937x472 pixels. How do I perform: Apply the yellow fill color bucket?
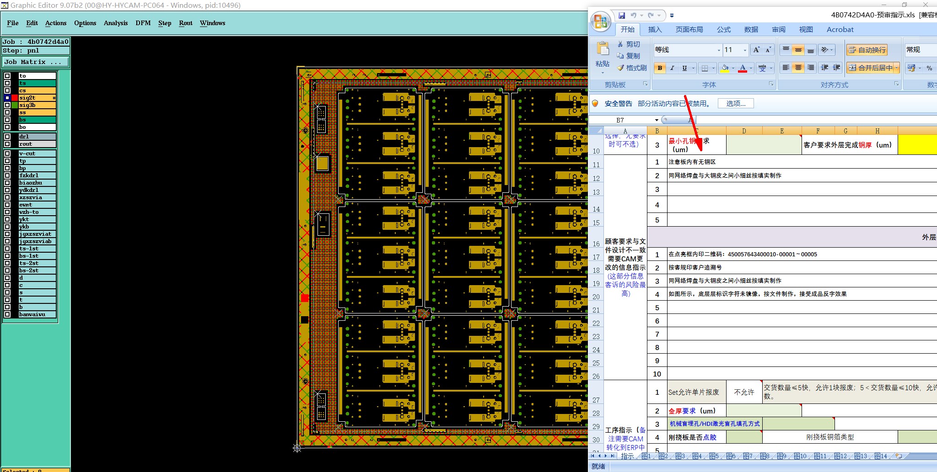(725, 68)
